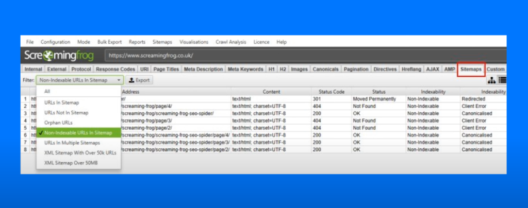The width and height of the screenshot is (528, 208).
Task: Open the Help menu
Action: pos(282,42)
